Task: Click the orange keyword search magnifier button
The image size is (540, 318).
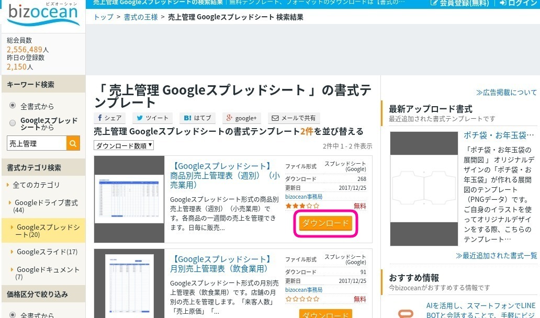Action: tap(73, 143)
